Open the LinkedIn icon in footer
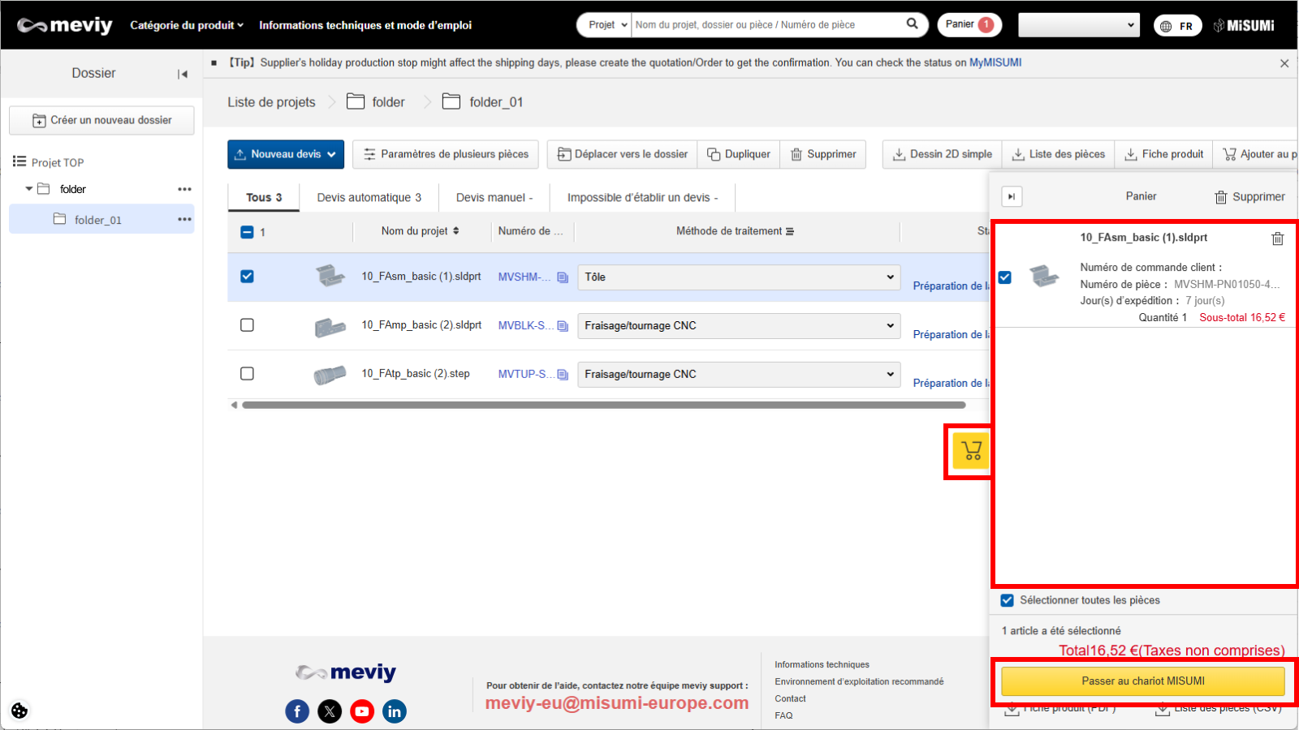Viewport: 1299px width, 730px height. 395,711
